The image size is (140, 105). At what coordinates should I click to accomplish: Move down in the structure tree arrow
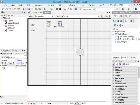pos(12,16)
